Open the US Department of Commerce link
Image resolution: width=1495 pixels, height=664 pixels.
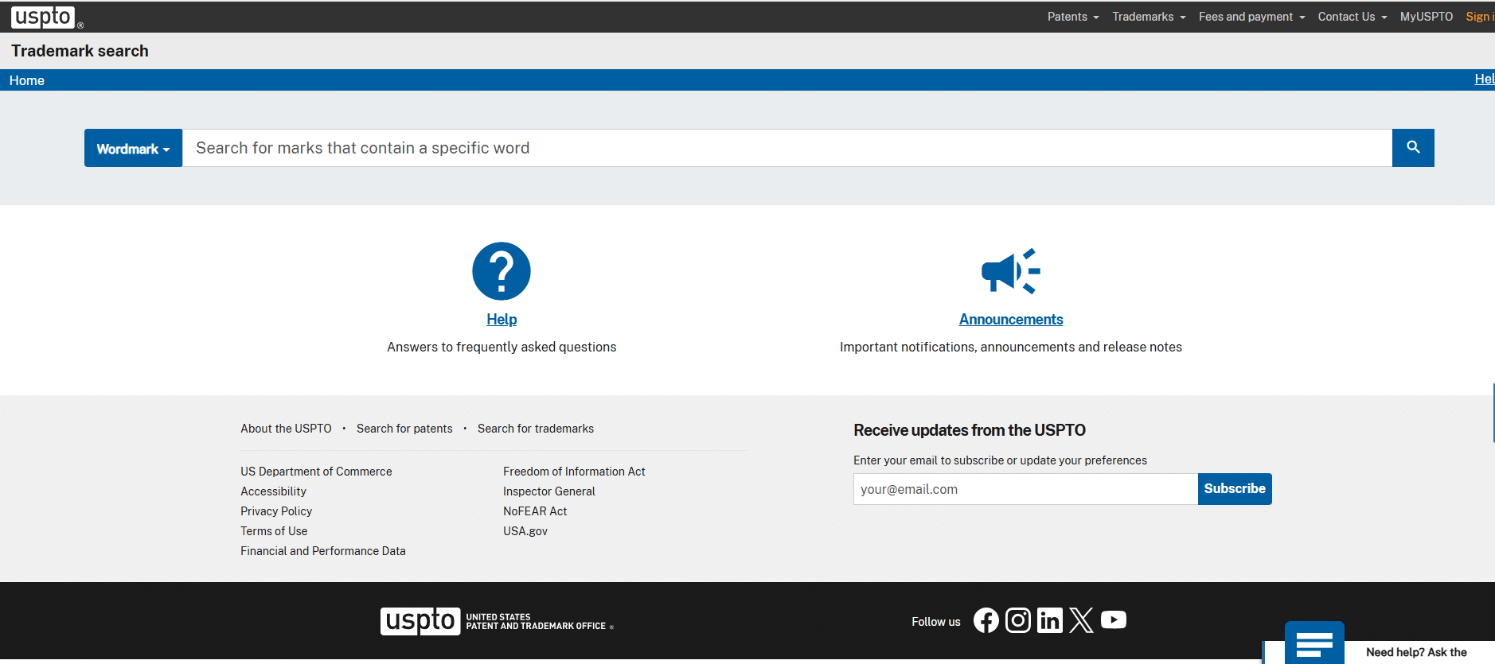pyautogui.click(x=316, y=472)
